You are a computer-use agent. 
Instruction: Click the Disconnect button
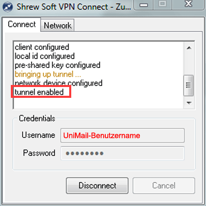pos(97,185)
